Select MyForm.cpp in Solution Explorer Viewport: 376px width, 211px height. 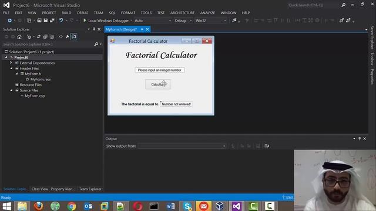point(35,96)
